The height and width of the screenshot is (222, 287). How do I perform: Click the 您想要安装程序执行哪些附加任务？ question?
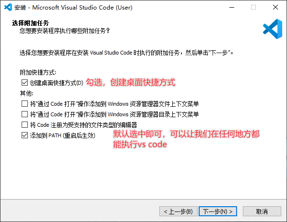tap(65, 31)
